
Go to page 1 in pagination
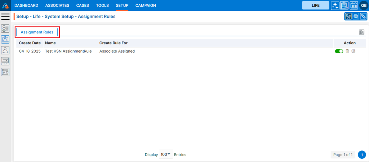click(x=362, y=155)
